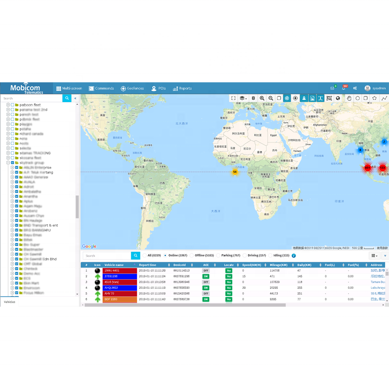Select the draw pentagon polygon tool
The width and height of the screenshot is (389, 389).
pos(374,98)
